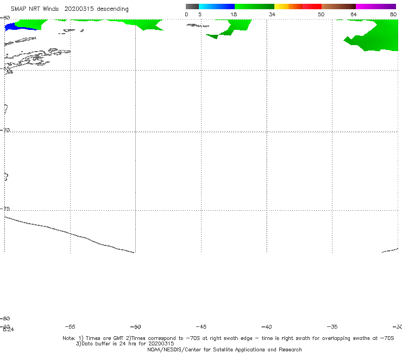Click the gray segment of the wind color bar

coord(192,7)
